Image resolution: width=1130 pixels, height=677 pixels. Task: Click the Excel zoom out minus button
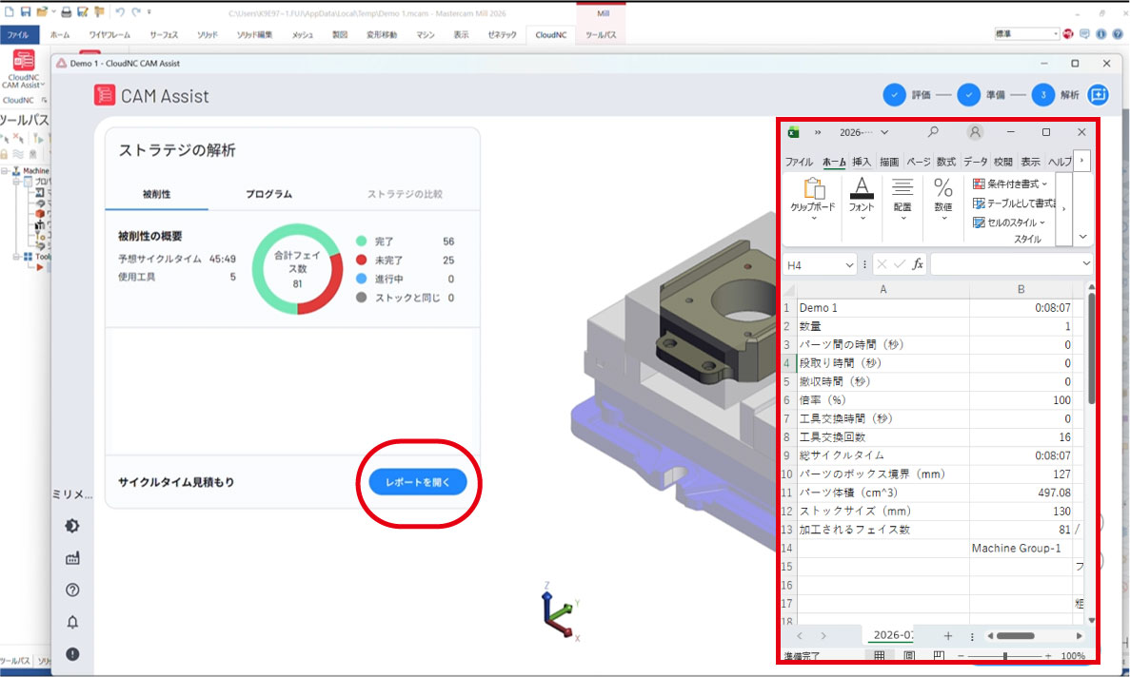pyautogui.click(x=961, y=656)
